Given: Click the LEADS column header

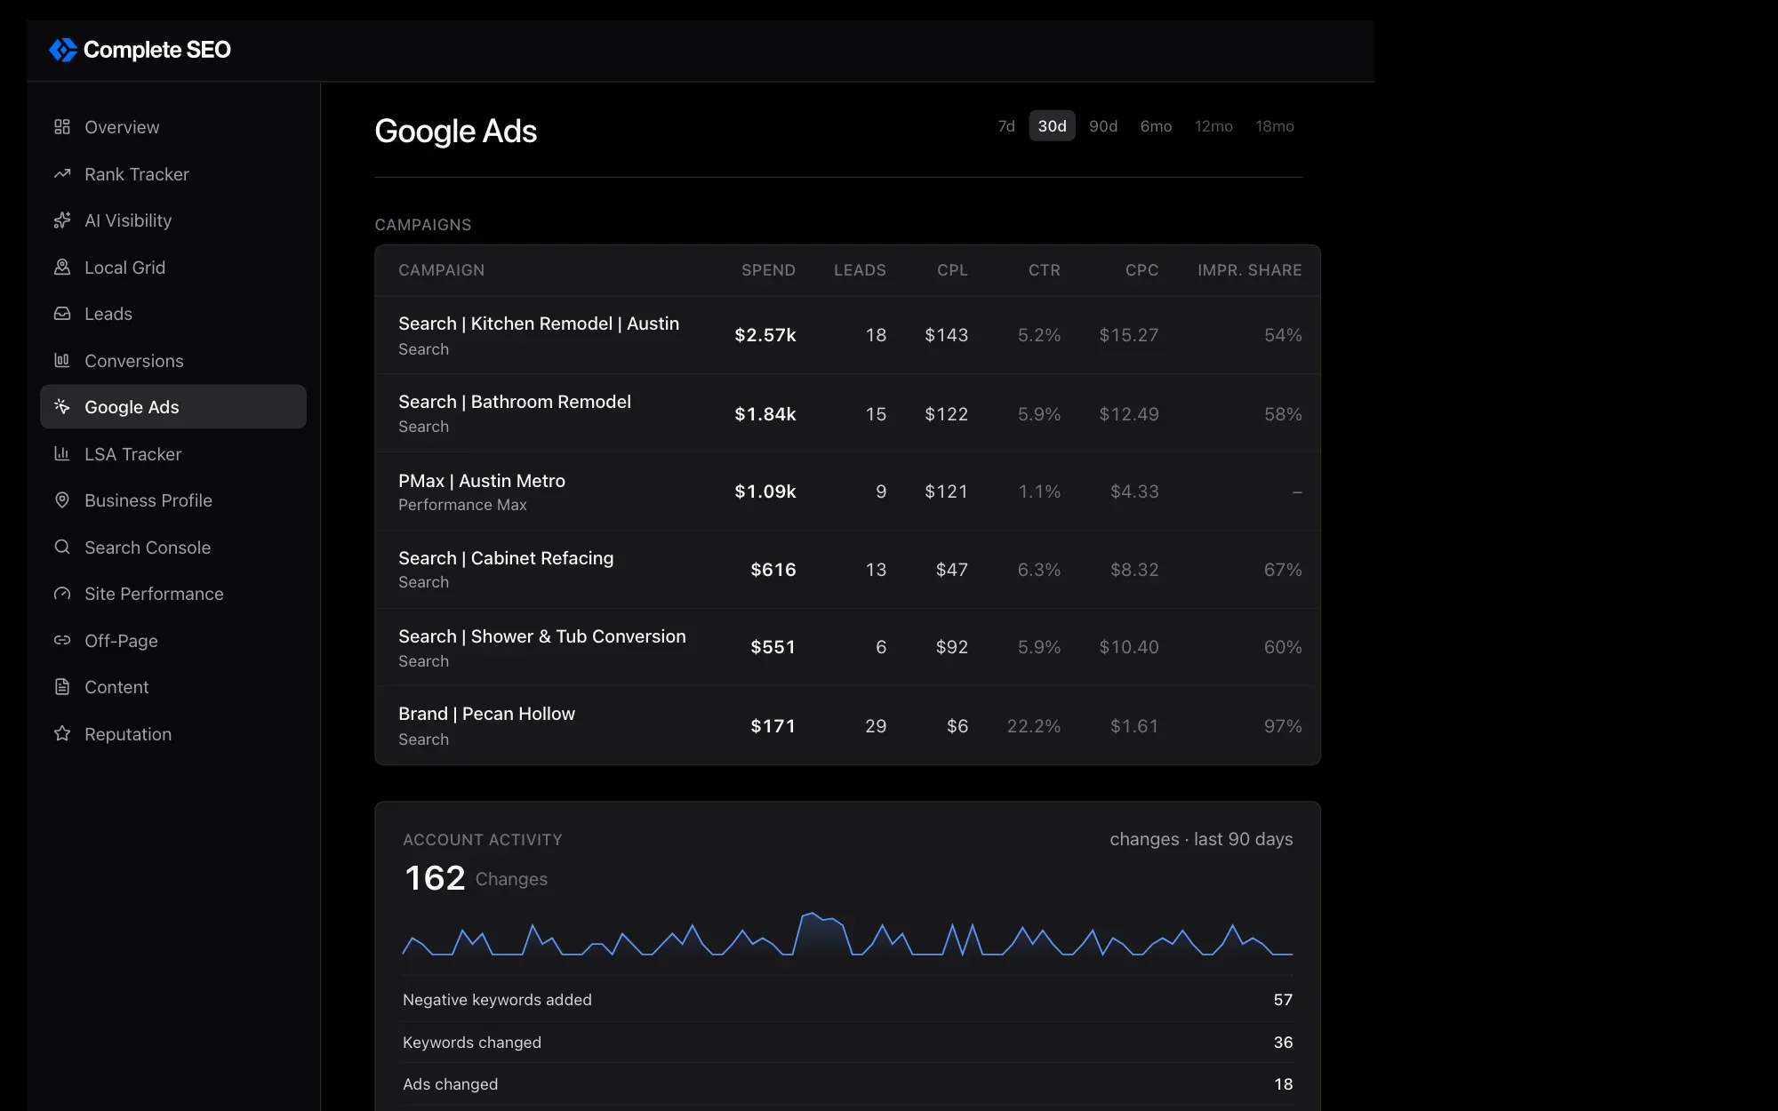Looking at the screenshot, I should (860, 270).
